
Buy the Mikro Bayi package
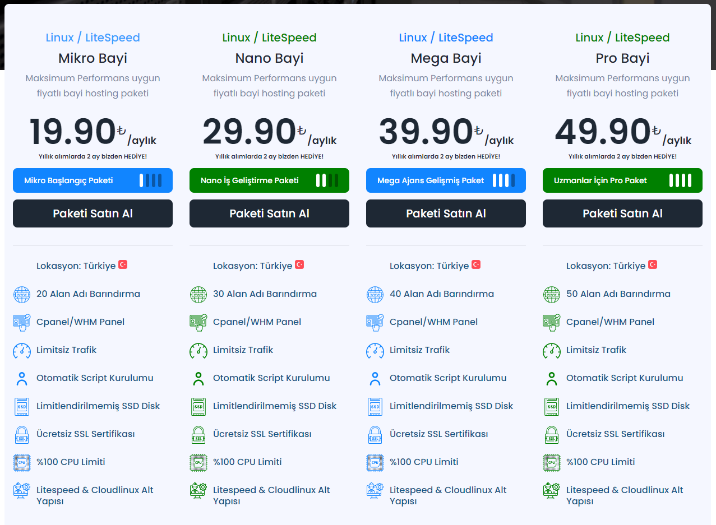click(x=93, y=213)
